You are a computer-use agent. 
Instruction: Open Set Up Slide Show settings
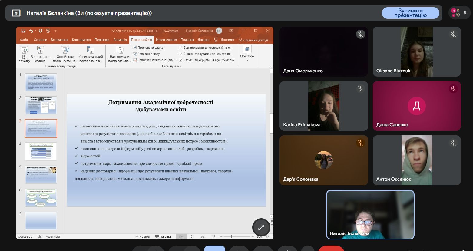tap(119, 54)
